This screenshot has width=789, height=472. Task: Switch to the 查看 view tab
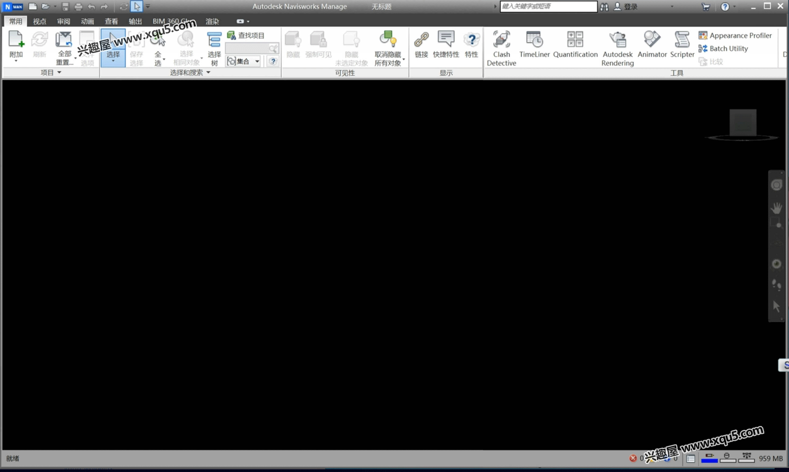point(111,21)
